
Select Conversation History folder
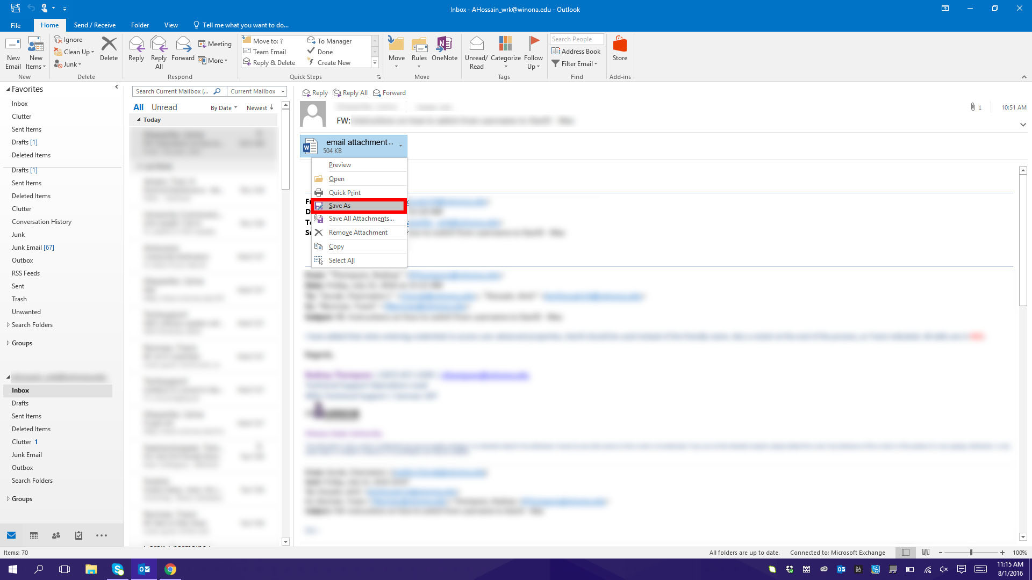tap(41, 222)
